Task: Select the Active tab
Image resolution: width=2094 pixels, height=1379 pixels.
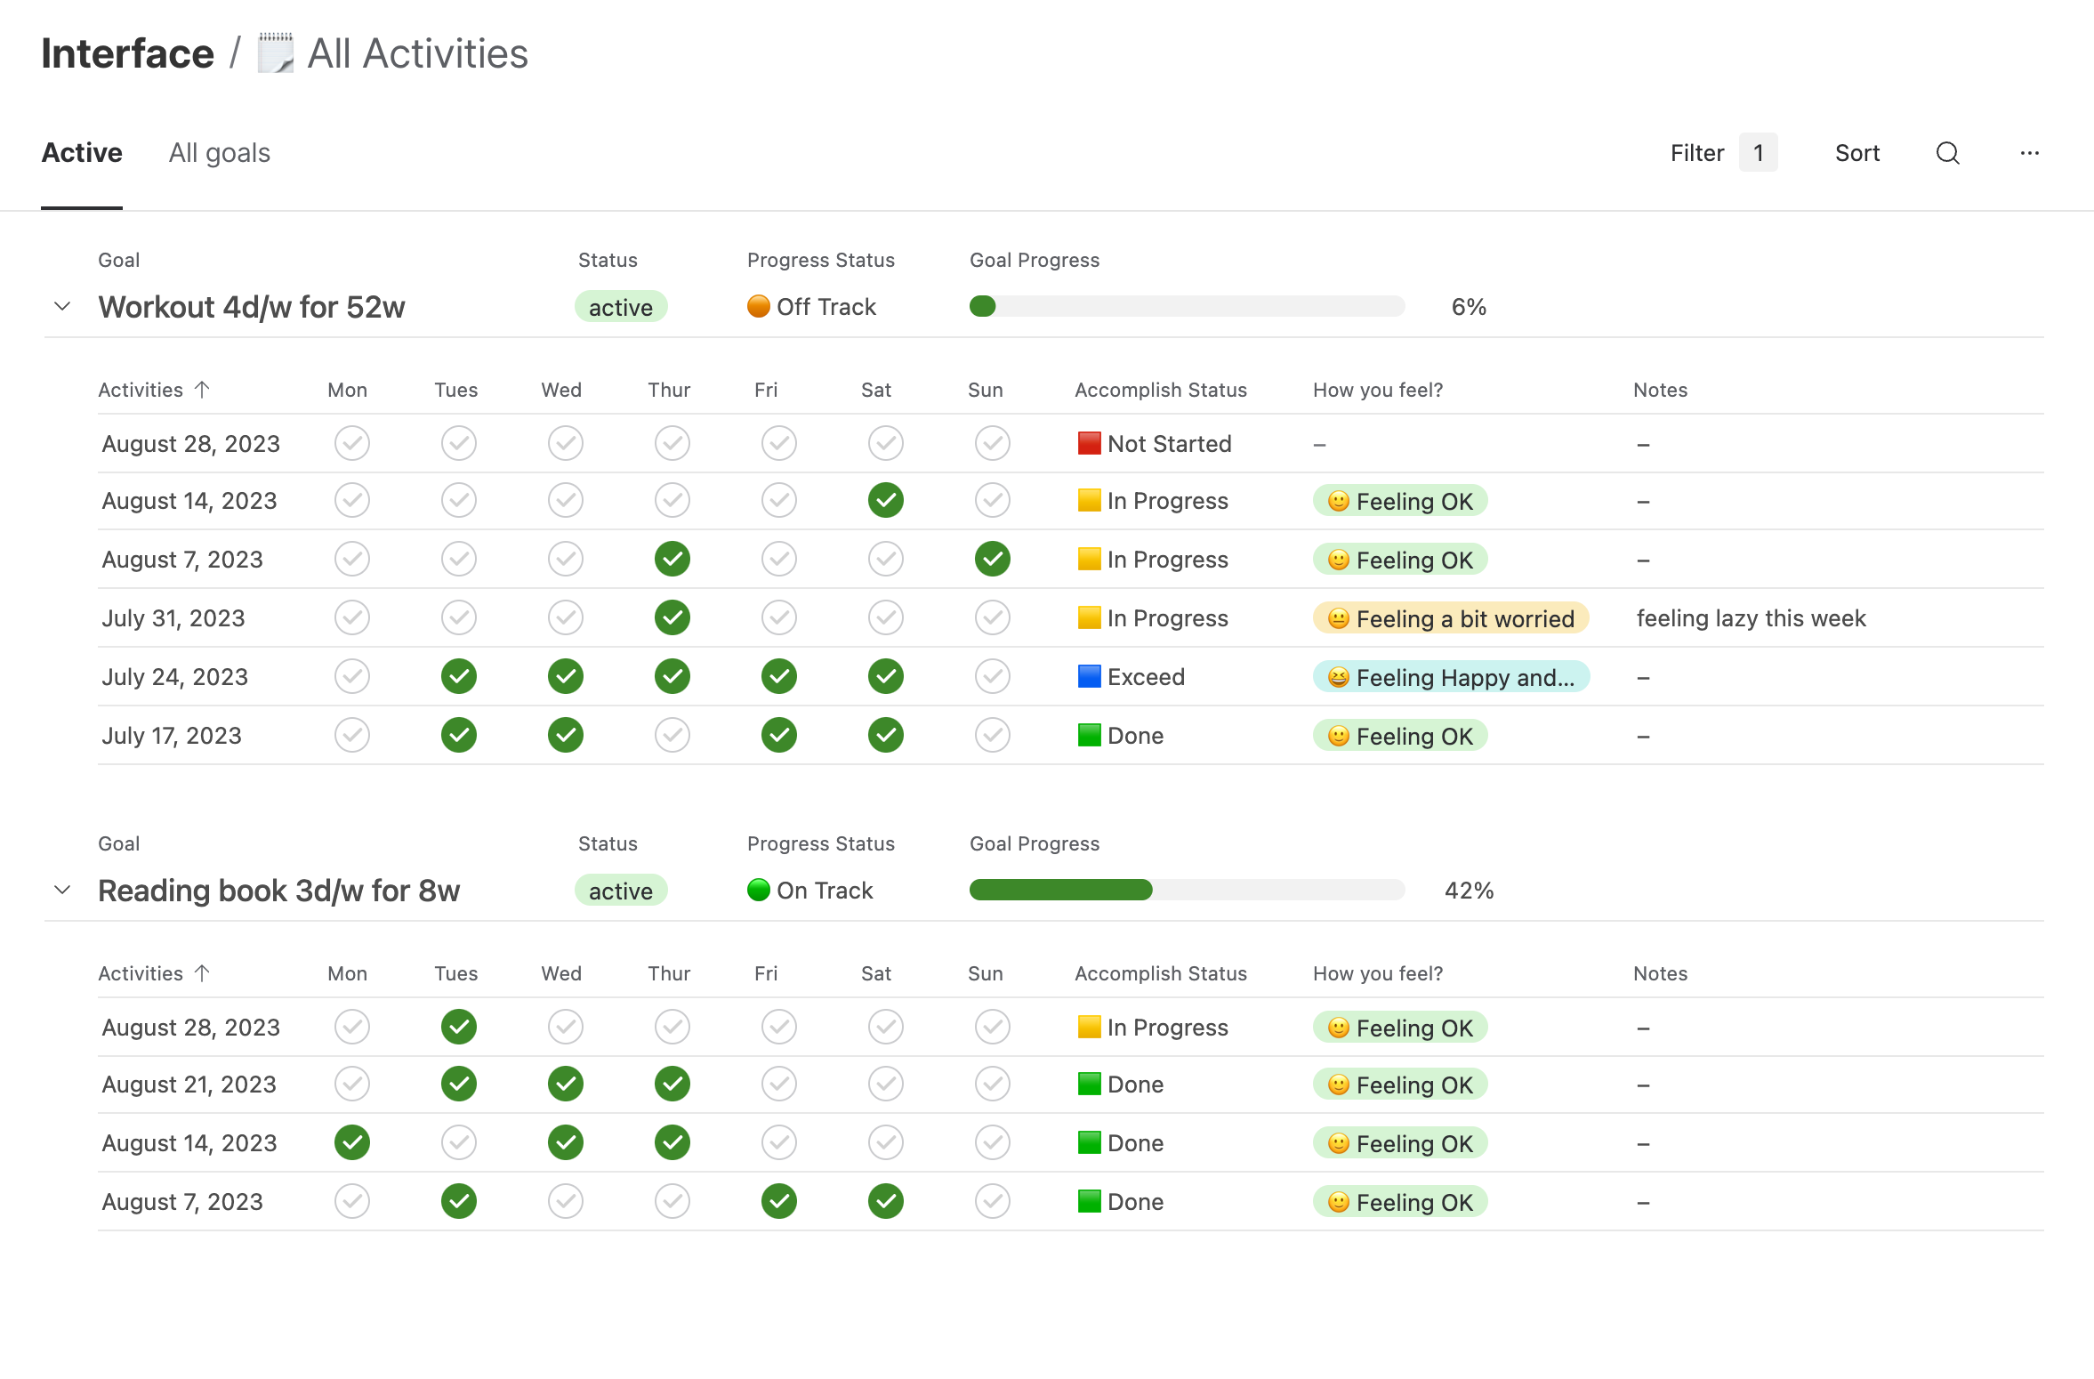Action: [x=82, y=153]
